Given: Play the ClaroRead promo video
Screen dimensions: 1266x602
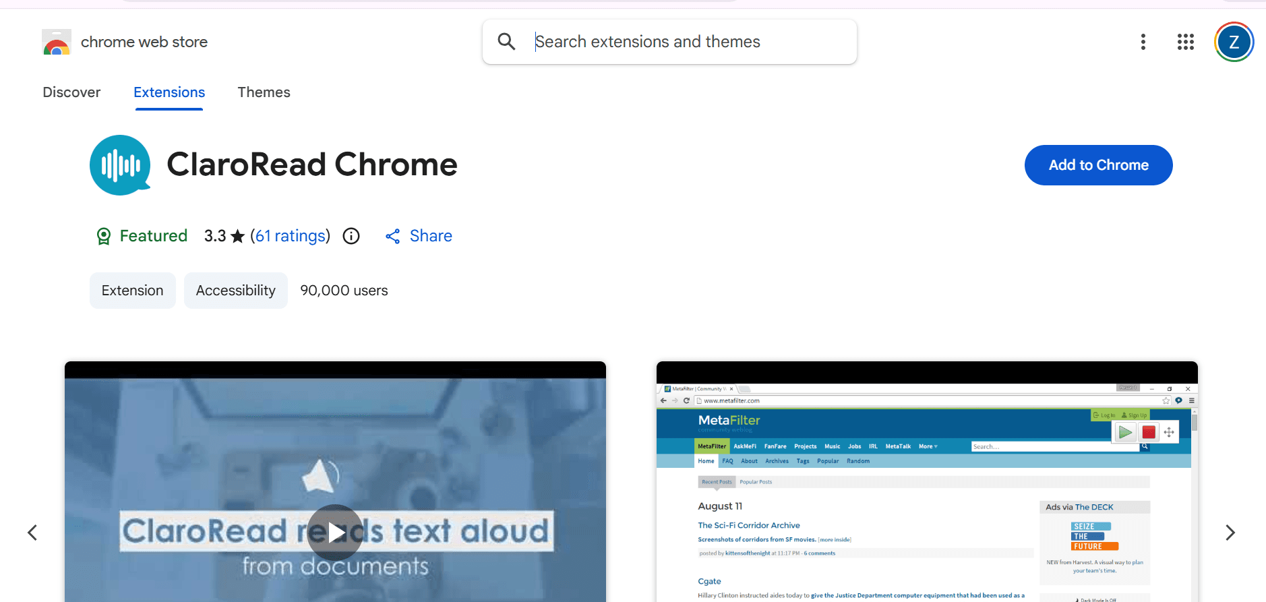Looking at the screenshot, I should click(335, 533).
